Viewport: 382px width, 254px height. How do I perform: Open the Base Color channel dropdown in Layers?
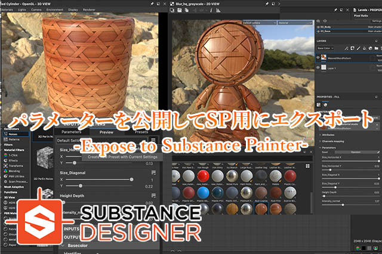pyautogui.click(x=325, y=48)
